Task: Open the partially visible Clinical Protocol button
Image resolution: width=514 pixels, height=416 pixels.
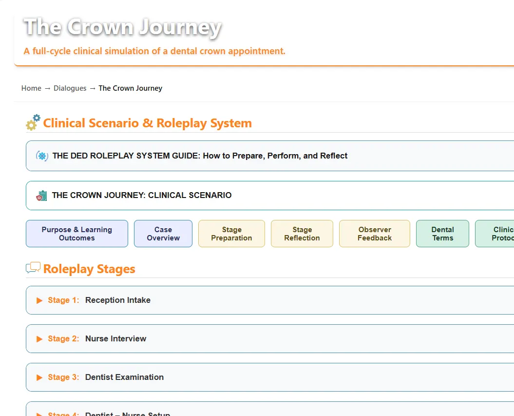Action: pos(495,234)
